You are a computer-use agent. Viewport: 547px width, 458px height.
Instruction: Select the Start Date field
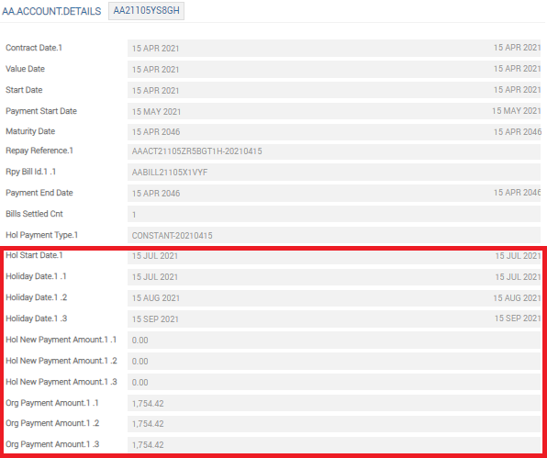coord(334,90)
